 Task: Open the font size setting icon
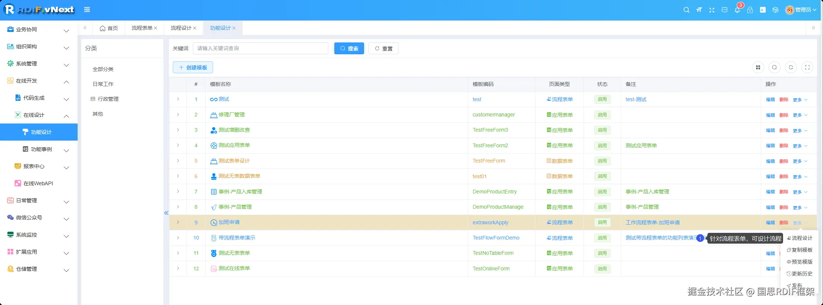pyautogui.click(x=699, y=10)
